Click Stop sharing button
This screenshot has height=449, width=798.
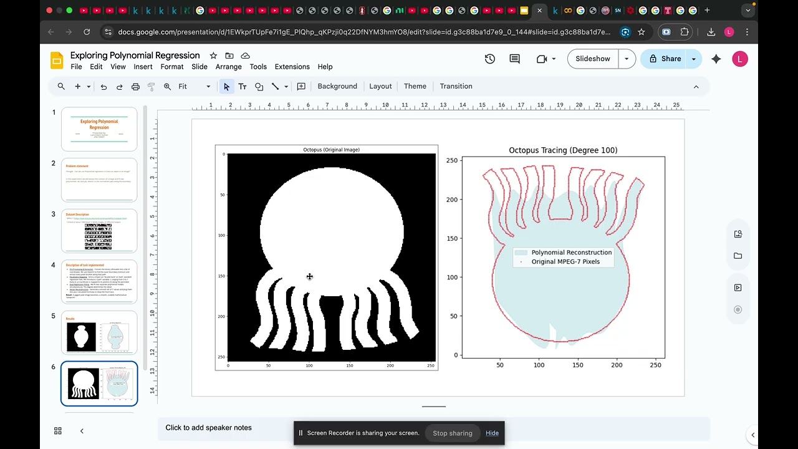(453, 433)
